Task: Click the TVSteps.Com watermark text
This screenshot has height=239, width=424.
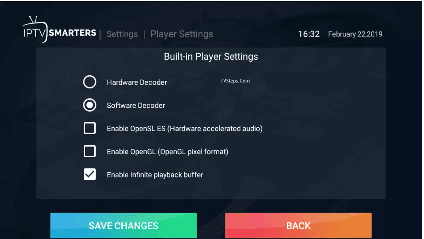Action: pyautogui.click(x=235, y=81)
